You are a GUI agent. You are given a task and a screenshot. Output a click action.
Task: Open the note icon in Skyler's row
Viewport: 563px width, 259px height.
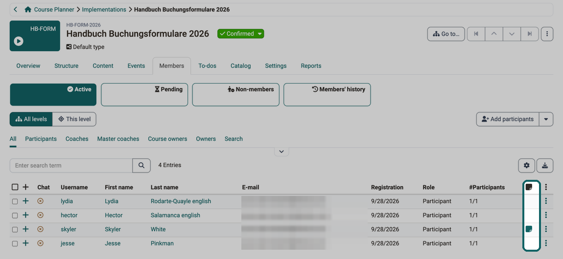click(x=529, y=229)
